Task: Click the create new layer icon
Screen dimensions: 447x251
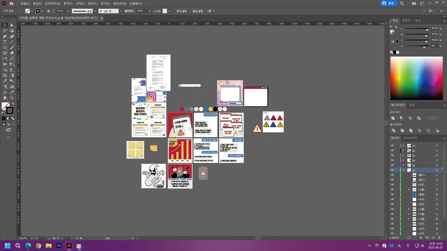Action: 433,238
